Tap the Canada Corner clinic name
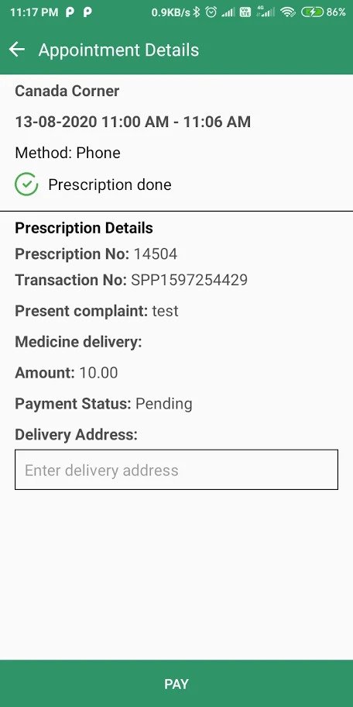The height and width of the screenshot is (707, 353). pos(67,91)
